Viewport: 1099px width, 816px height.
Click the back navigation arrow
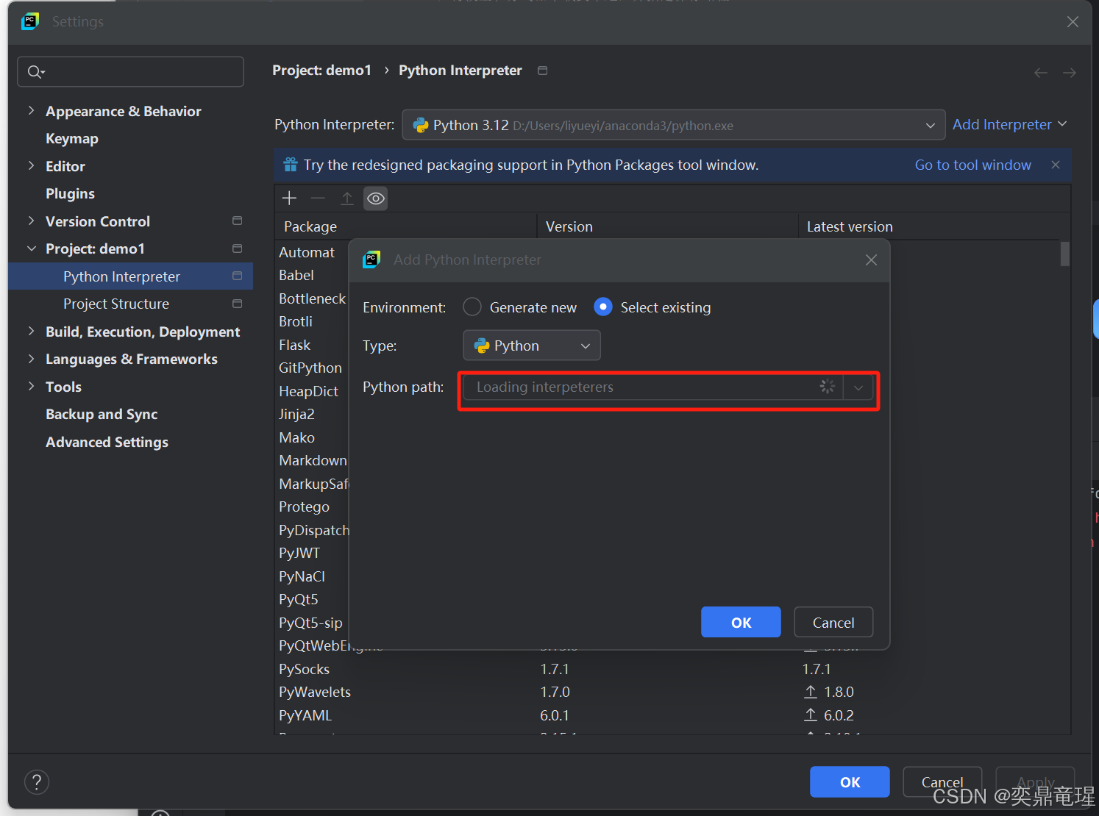click(x=1041, y=72)
